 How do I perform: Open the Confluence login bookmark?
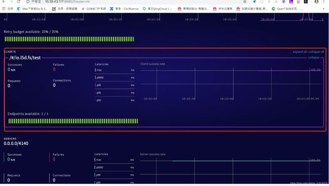(x=124, y=9)
